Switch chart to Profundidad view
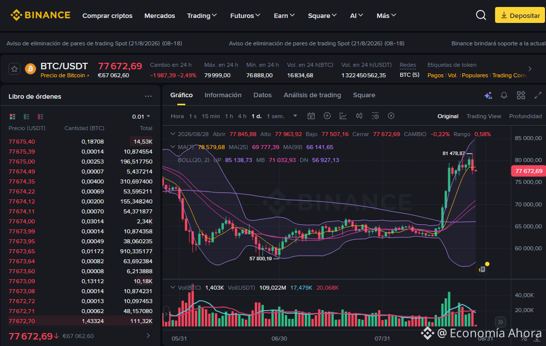This screenshot has width=546, height=346. (x=525, y=116)
